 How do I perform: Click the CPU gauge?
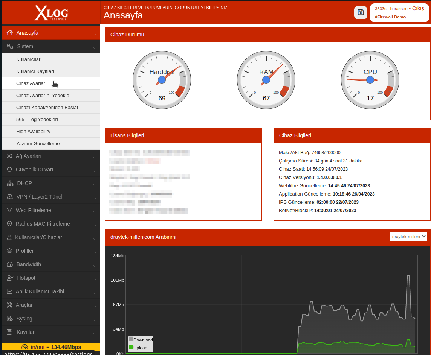click(x=370, y=80)
